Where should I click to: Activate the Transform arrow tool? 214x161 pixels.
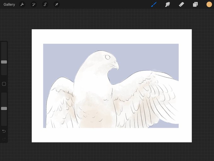pos(57,4)
